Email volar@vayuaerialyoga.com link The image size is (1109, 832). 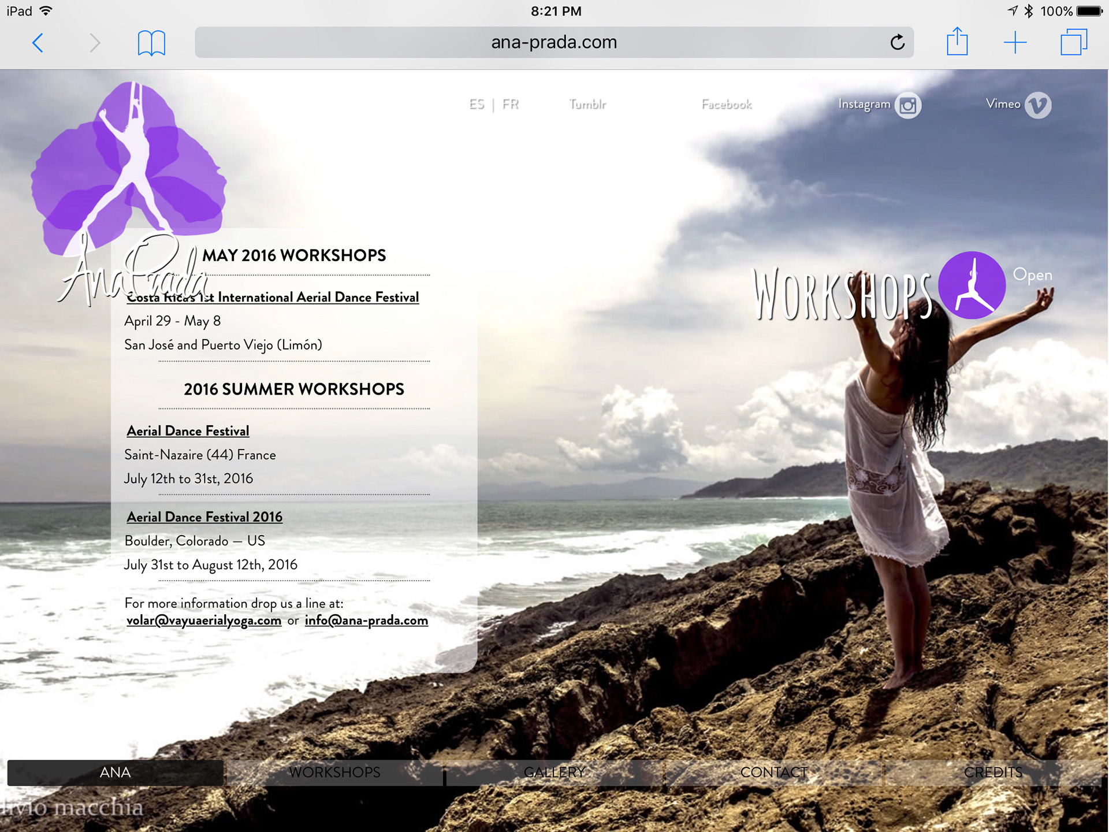tap(204, 621)
